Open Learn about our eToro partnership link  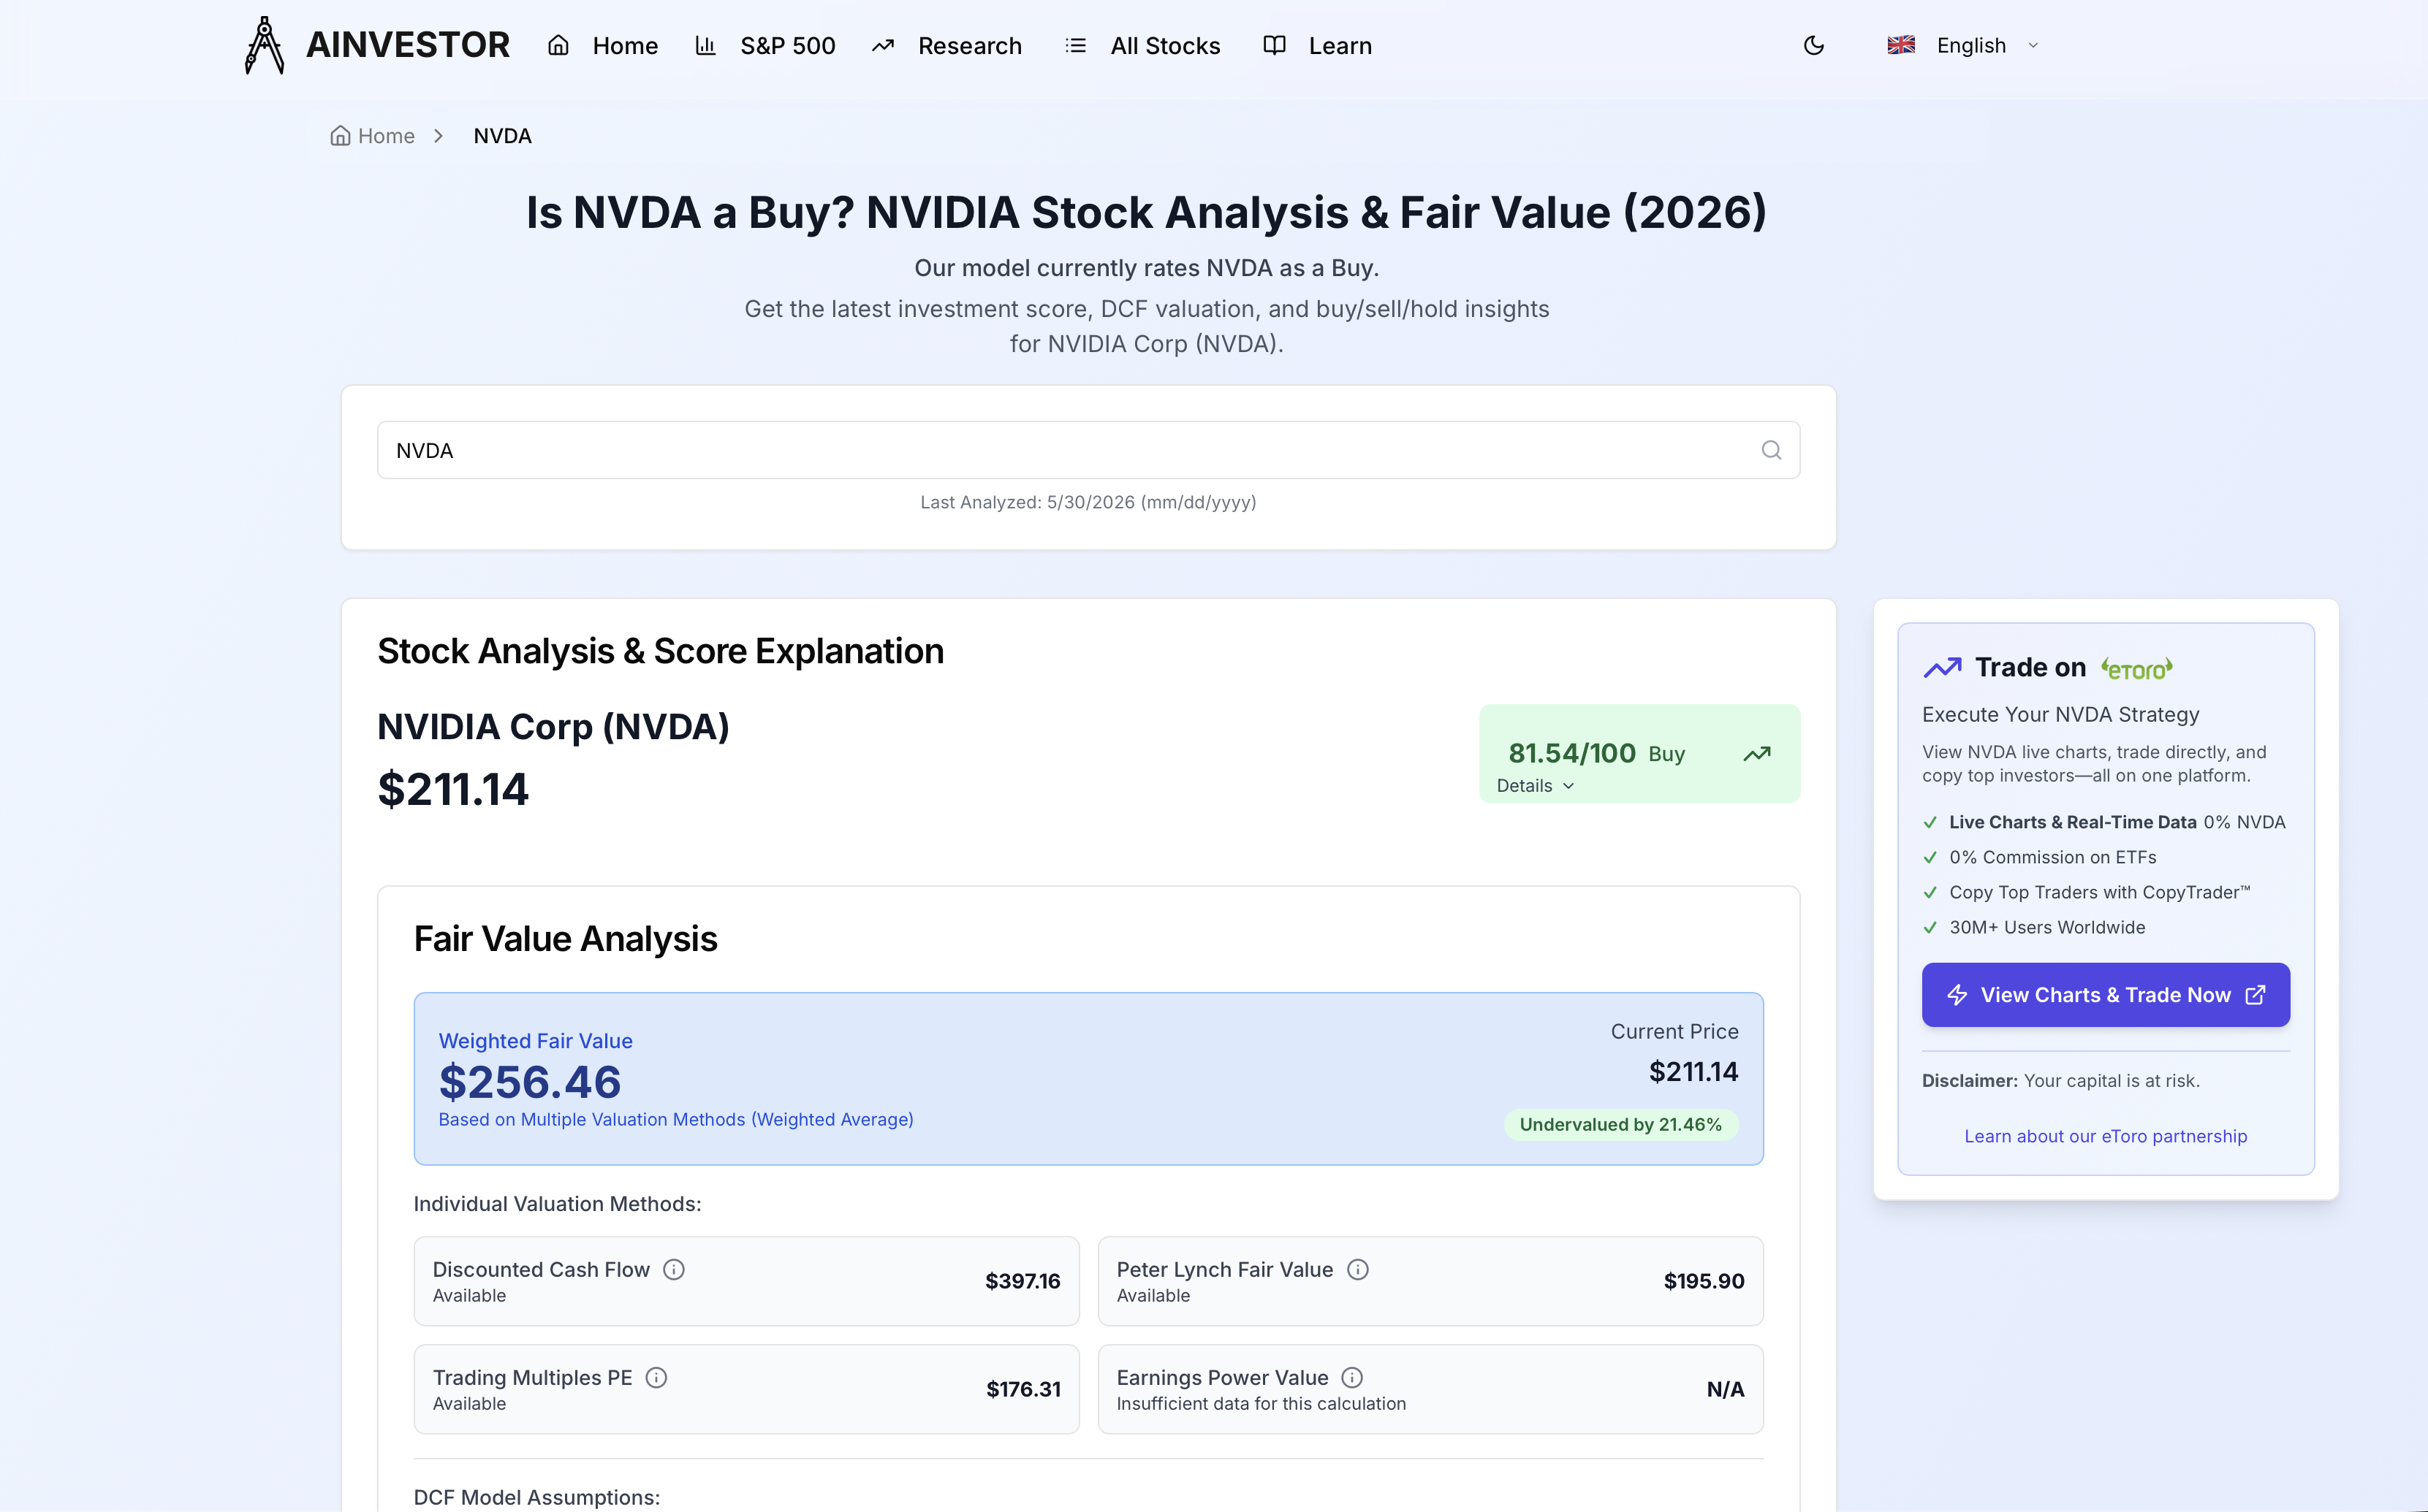pyautogui.click(x=2106, y=1136)
